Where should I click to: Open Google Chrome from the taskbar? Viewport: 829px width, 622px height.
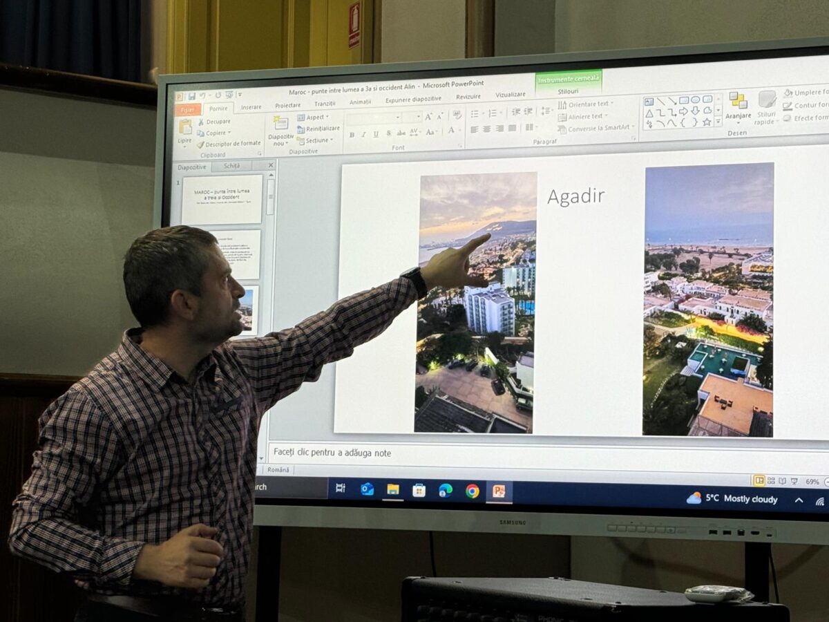[472, 491]
